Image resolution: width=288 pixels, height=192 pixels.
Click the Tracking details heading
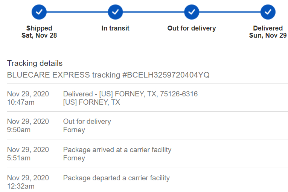point(35,63)
